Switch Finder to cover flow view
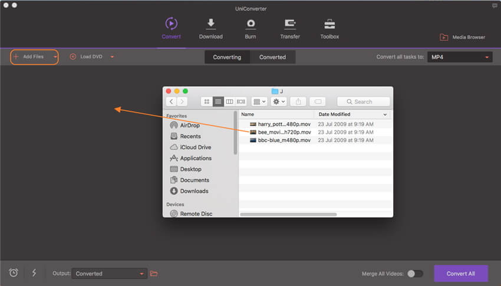The width and height of the screenshot is (501, 286). pos(241,101)
